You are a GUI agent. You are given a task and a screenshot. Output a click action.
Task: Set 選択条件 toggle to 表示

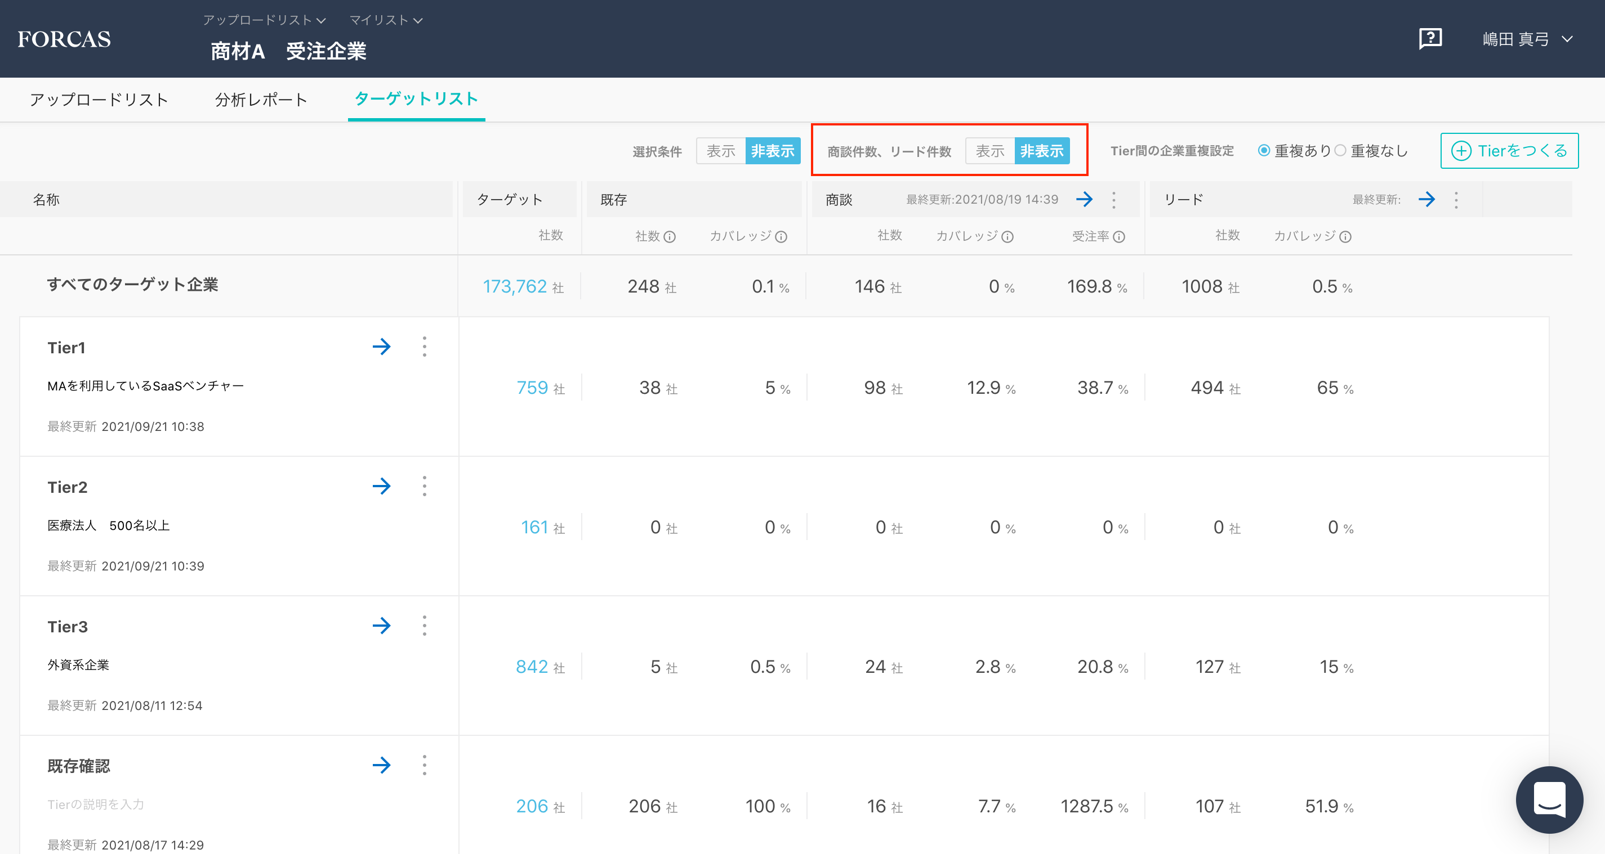(x=721, y=151)
